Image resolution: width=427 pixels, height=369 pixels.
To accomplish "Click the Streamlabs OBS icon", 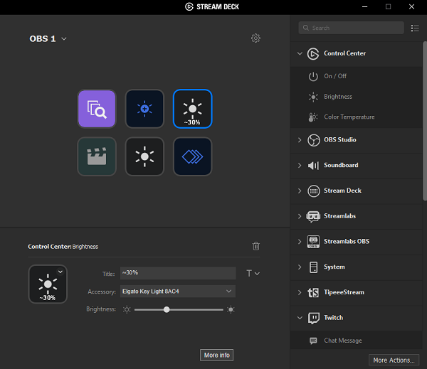I will click(x=313, y=242).
